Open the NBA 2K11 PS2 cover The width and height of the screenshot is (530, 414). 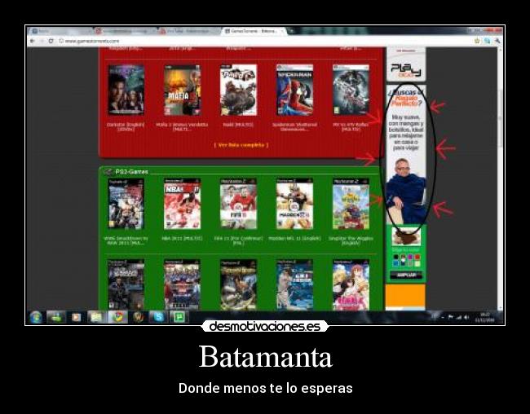[182, 204]
